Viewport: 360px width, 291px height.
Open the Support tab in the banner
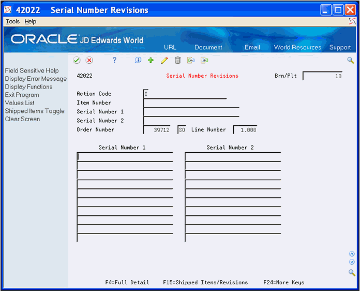tap(340, 47)
